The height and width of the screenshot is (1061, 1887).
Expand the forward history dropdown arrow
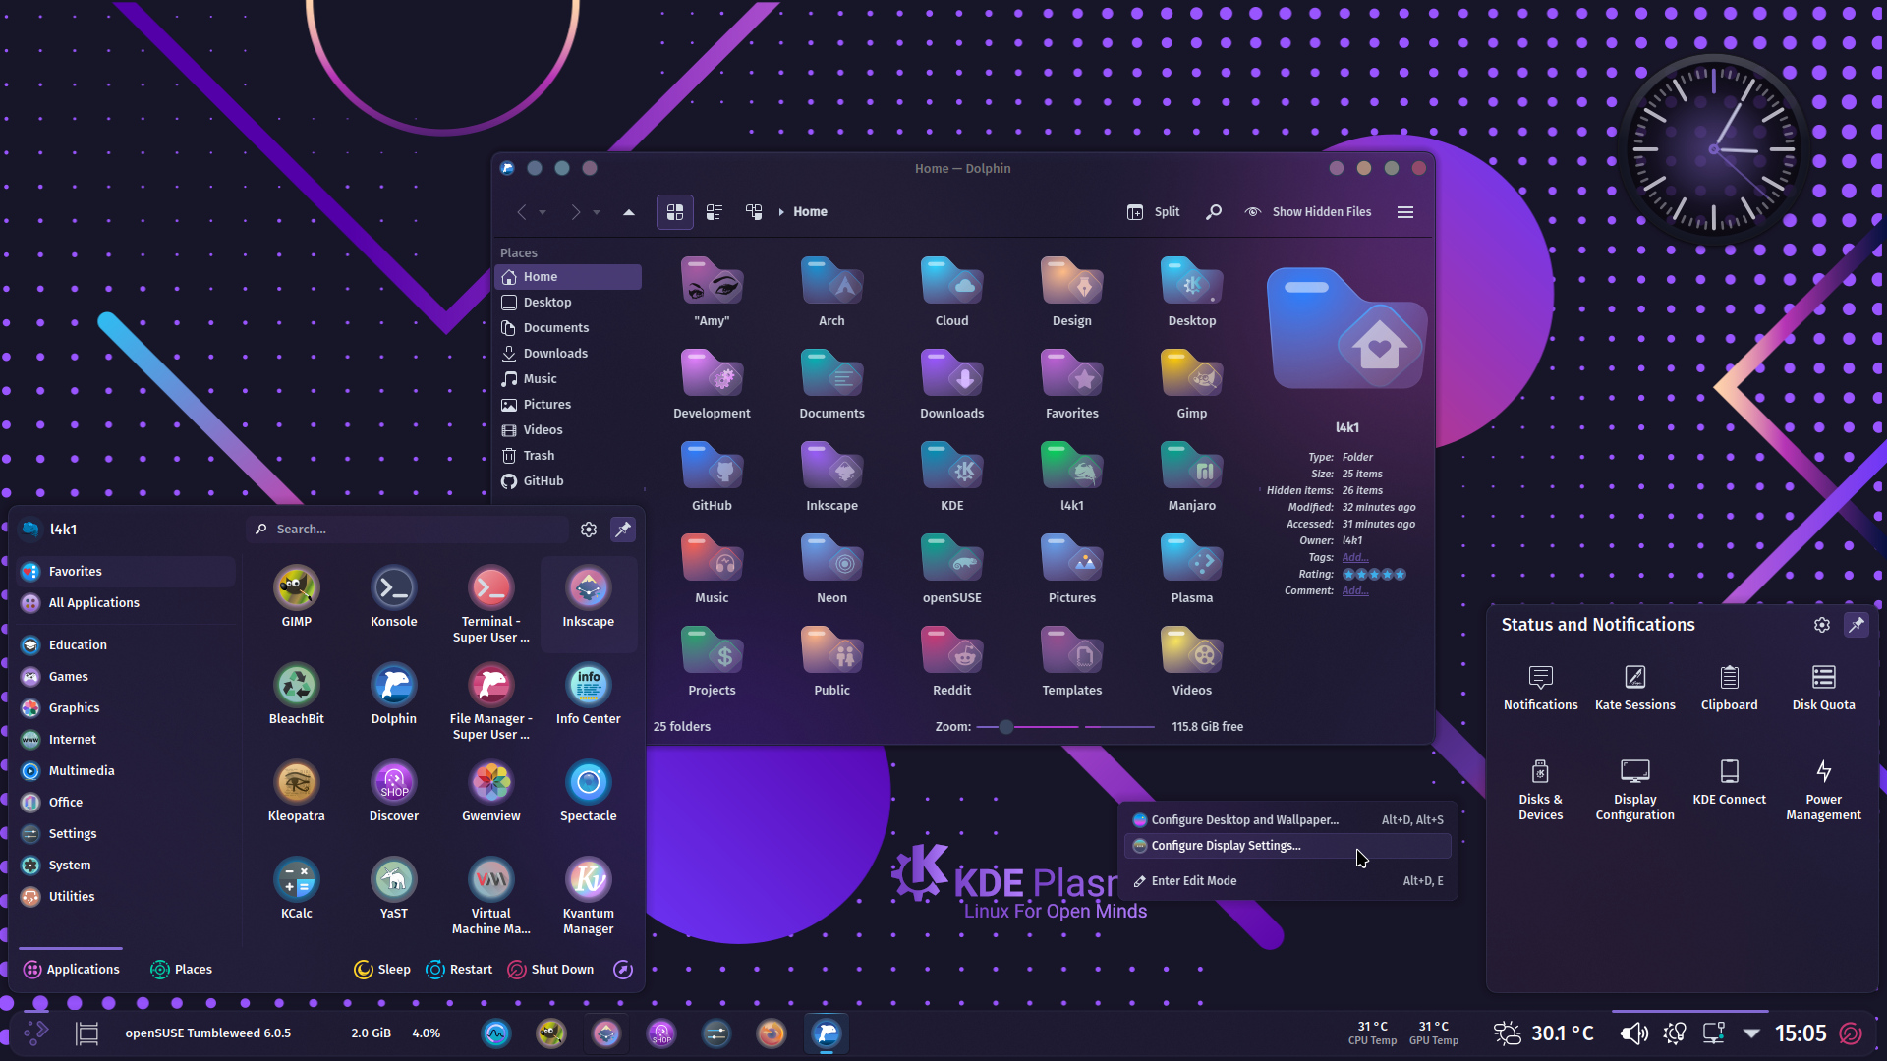(x=597, y=212)
